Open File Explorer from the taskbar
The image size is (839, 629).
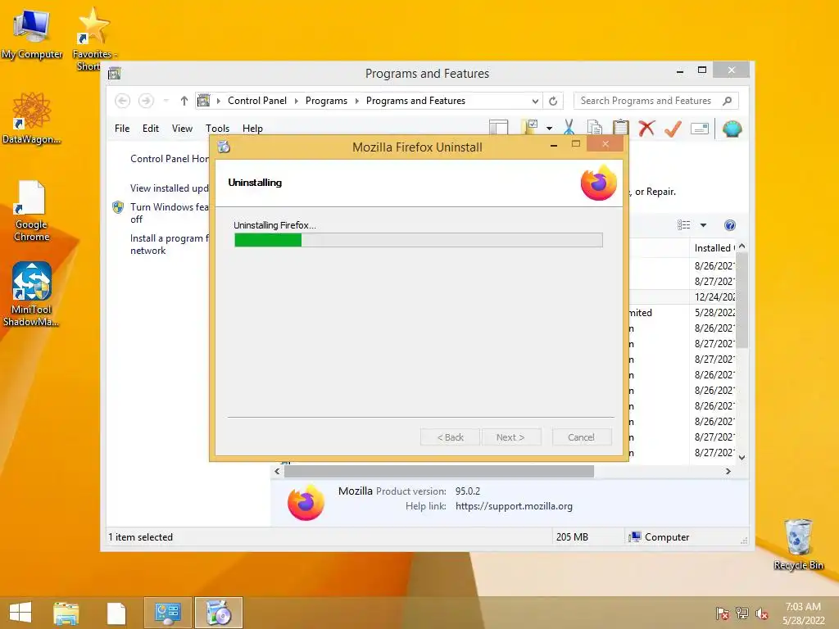pos(66,613)
